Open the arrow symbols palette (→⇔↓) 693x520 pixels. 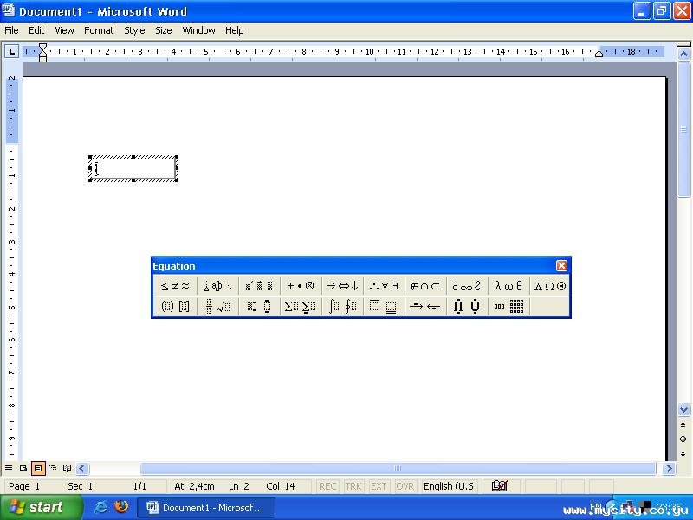tap(342, 286)
